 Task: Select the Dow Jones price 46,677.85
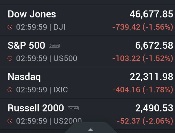[x=151, y=14]
